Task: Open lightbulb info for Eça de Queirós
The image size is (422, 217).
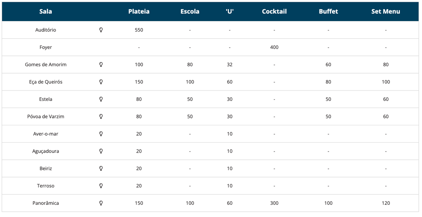Action: (x=101, y=82)
